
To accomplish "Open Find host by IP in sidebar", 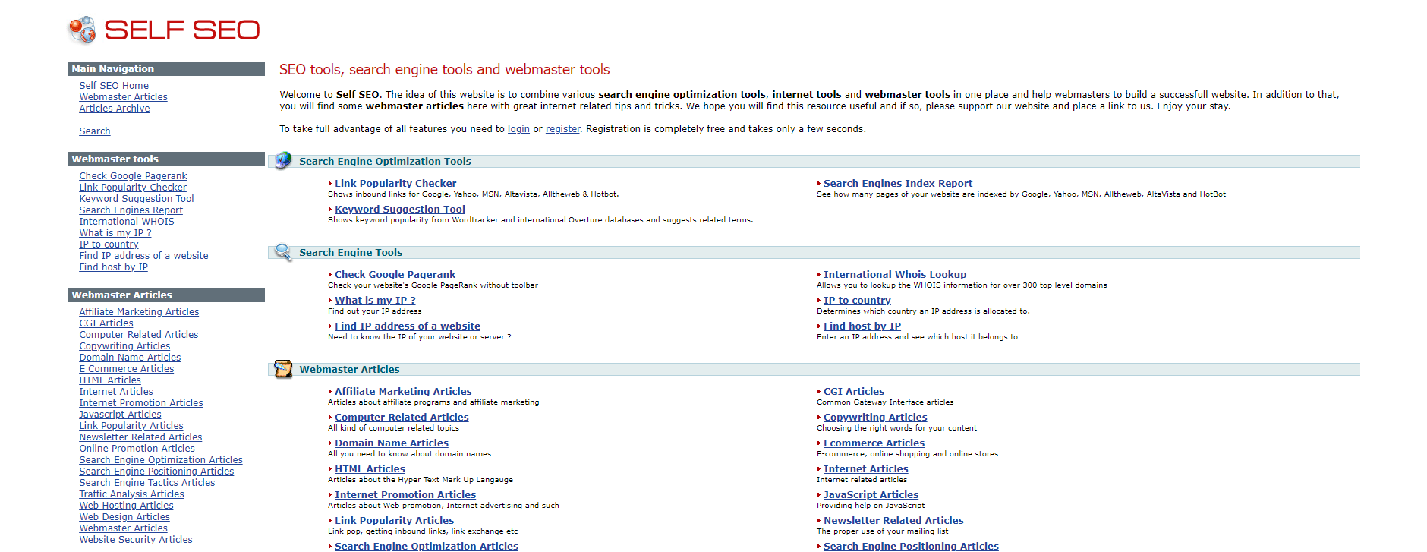I will [114, 267].
